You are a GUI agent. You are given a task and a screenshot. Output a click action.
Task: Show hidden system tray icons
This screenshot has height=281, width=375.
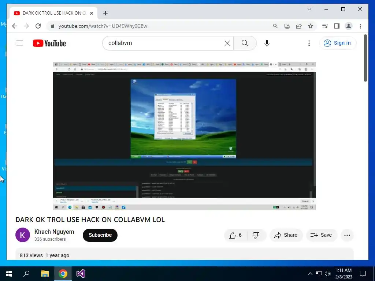pos(310,274)
